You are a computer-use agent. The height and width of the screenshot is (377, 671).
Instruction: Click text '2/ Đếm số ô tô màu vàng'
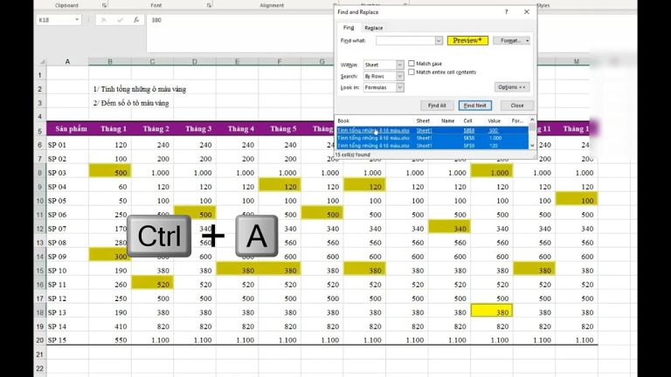[131, 103]
